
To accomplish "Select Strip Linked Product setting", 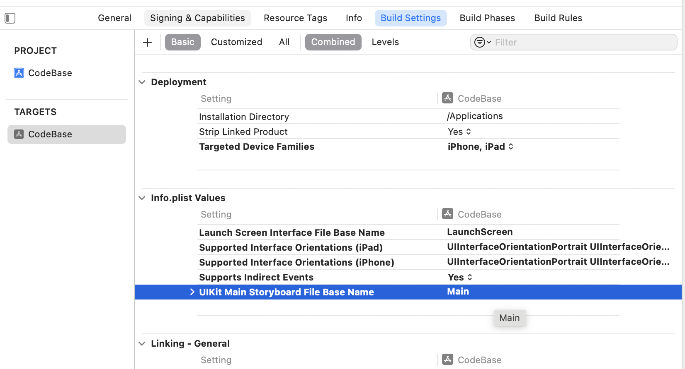I will (x=243, y=132).
